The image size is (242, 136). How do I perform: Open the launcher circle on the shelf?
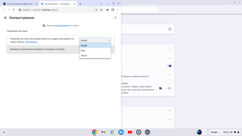click(4, 132)
